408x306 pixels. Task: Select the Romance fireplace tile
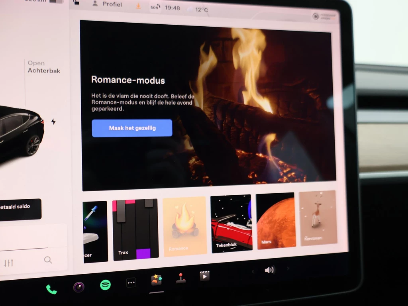184,226
